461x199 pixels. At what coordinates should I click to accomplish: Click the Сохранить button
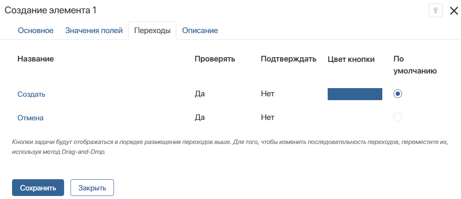coord(38,187)
